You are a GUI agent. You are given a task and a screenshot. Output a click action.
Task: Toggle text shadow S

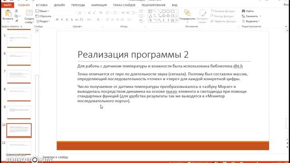click(72, 19)
